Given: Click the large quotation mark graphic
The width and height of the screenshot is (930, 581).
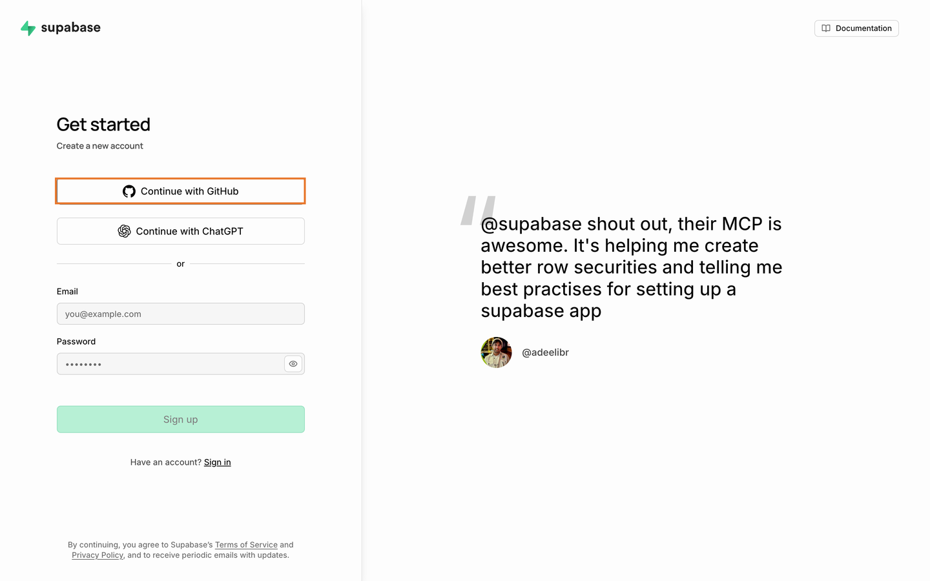Looking at the screenshot, I should coord(478,210).
